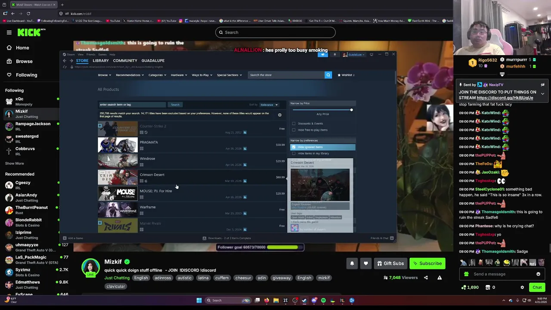Click the Steam enter search term field
The image size is (551, 310).
pos(132,105)
